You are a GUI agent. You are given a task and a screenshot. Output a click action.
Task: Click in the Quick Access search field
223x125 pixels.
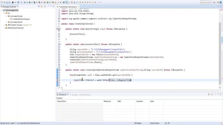point(206,2)
